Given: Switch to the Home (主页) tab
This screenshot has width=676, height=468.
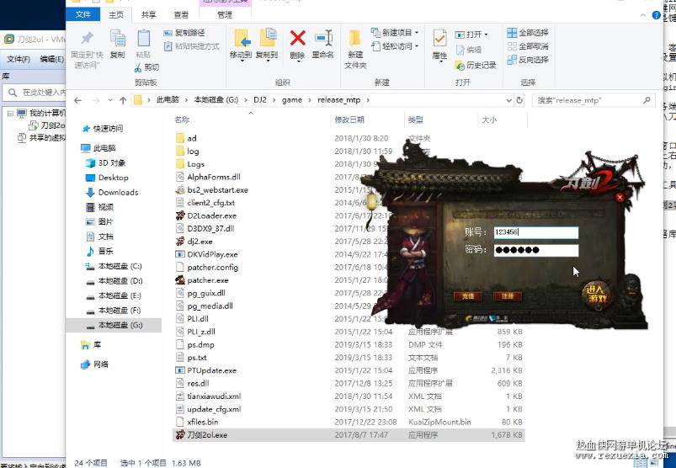Looking at the screenshot, I should (x=116, y=14).
